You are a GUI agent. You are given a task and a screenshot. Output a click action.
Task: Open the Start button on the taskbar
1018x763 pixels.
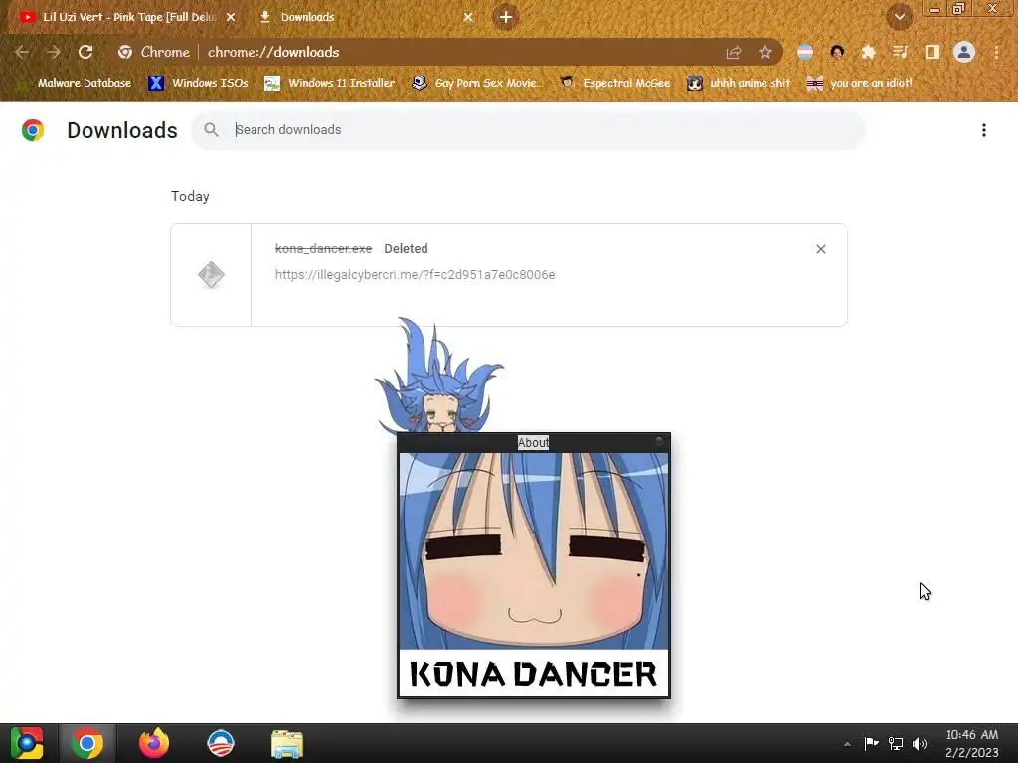coord(27,743)
